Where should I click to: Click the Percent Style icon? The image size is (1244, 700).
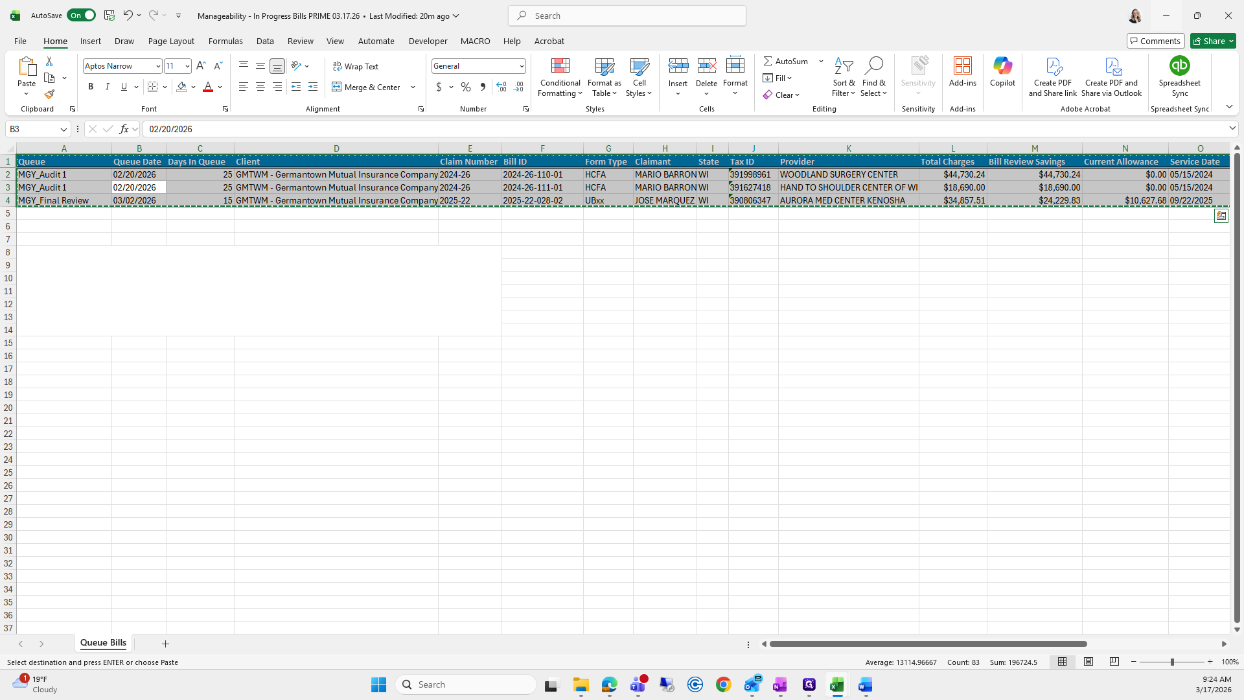466,87
